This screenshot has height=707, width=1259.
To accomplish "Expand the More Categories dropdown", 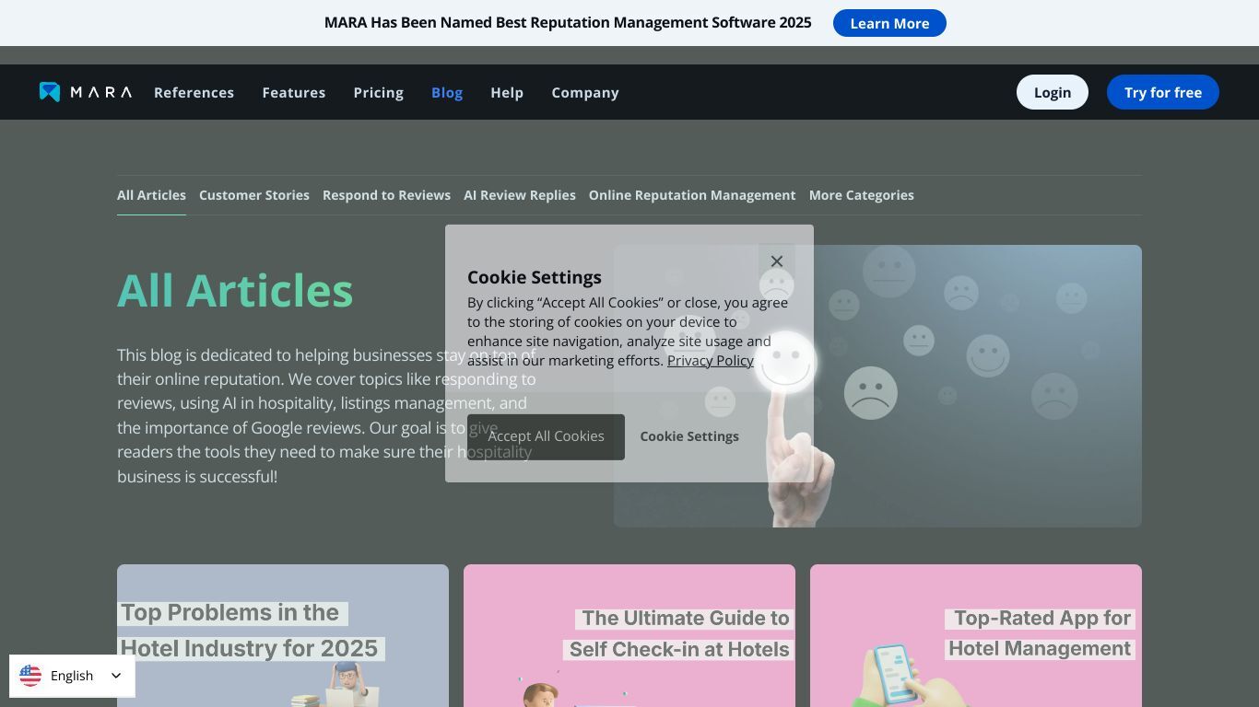I will tap(862, 195).
